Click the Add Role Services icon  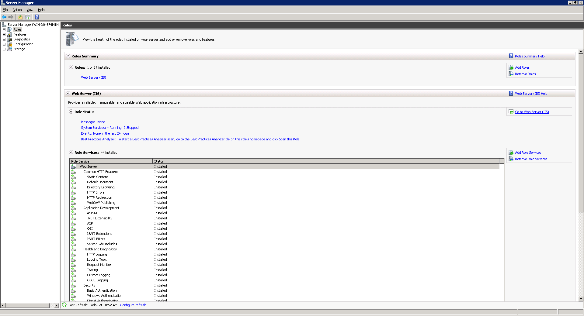tap(511, 152)
